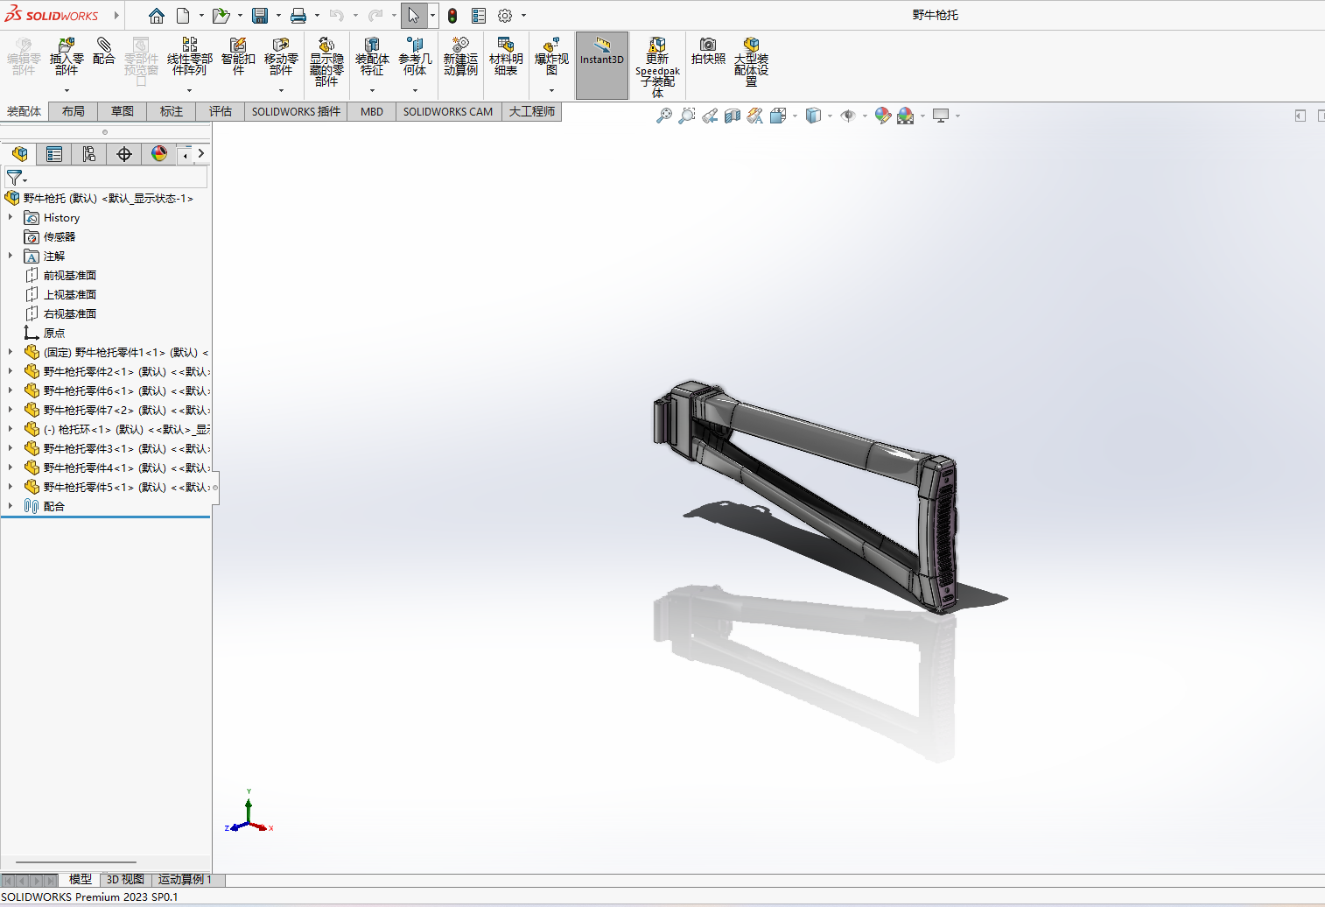Switch to the 草图 tab
This screenshot has width=1325, height=907.
point(123,111)
